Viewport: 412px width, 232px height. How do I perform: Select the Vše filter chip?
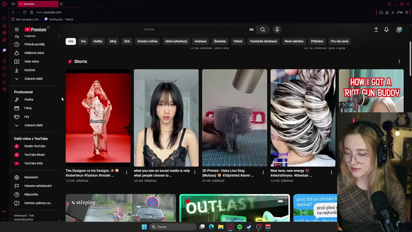(x=71, y=41)
